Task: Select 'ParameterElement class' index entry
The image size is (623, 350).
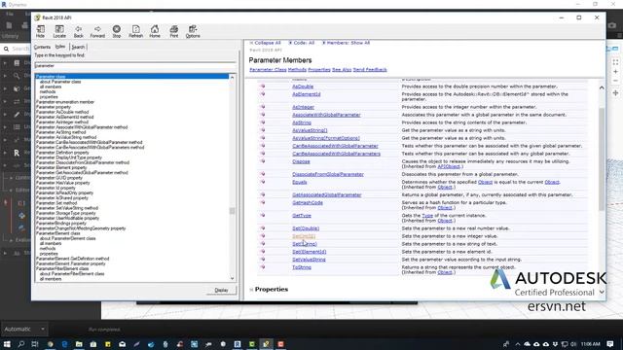Action: coord(58,233)
